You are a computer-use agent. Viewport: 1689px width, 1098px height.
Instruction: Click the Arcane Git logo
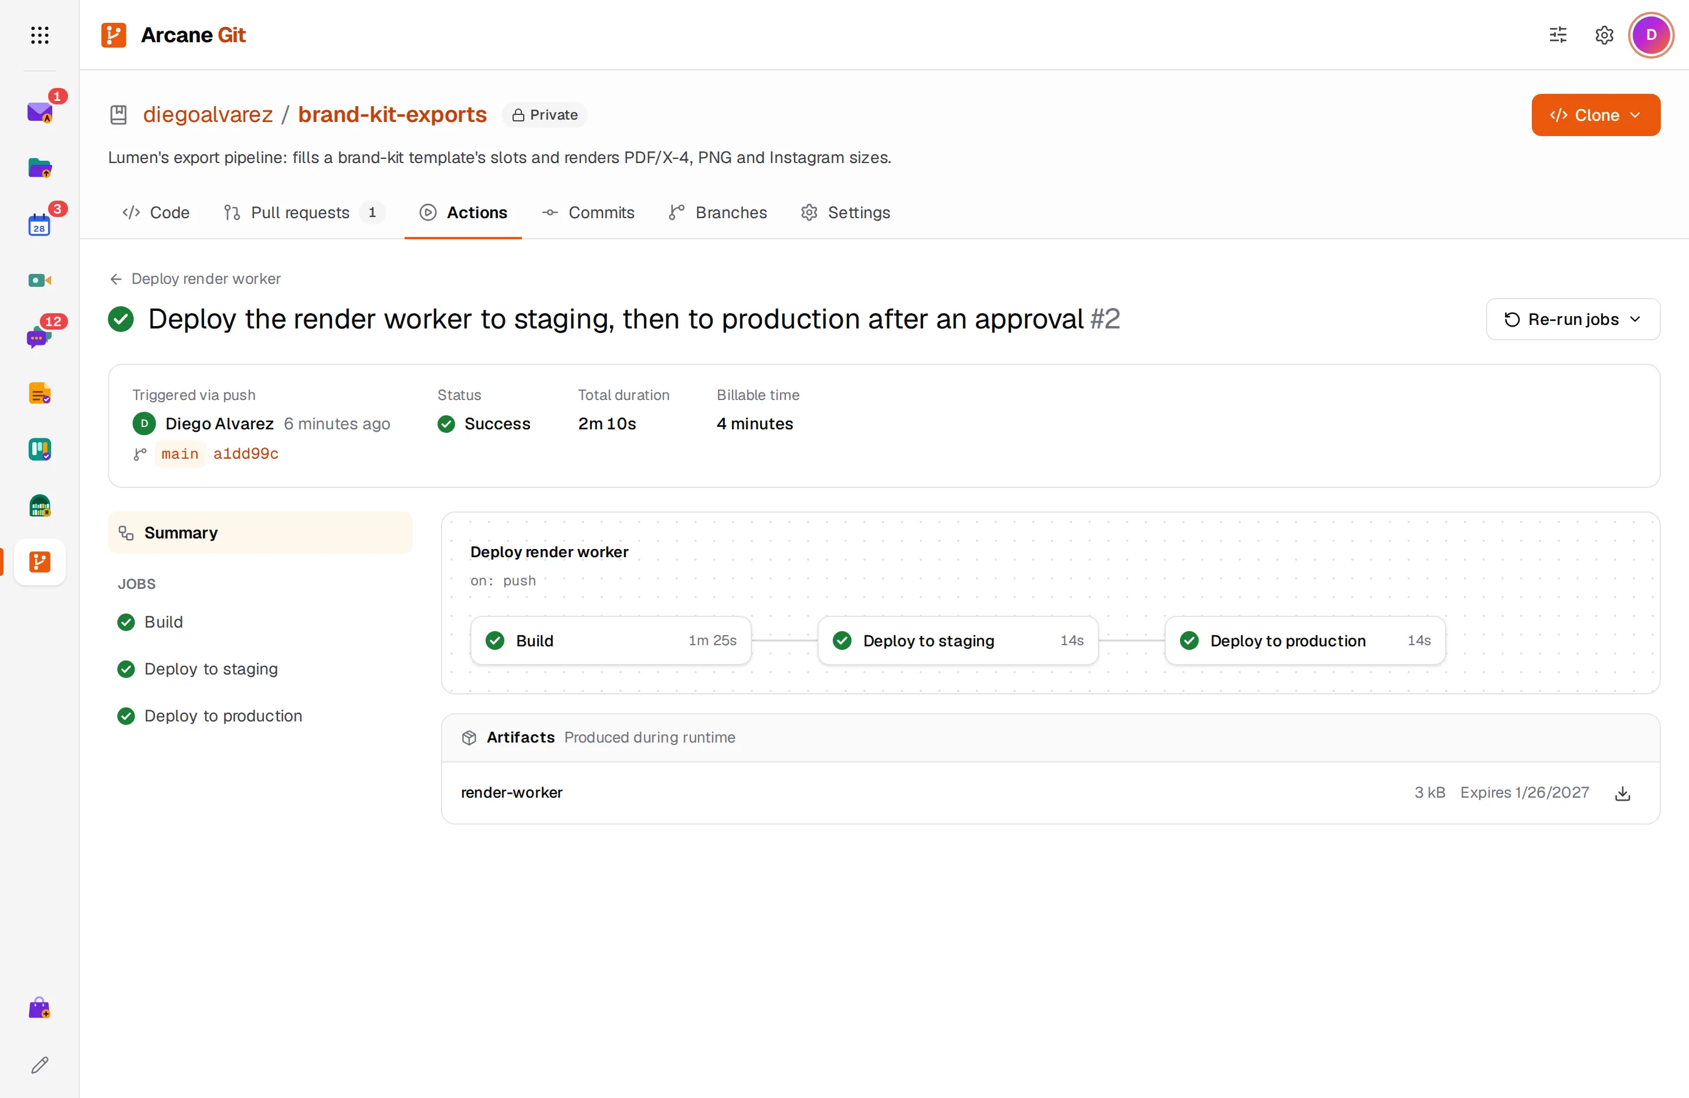(x=173, y=35)
